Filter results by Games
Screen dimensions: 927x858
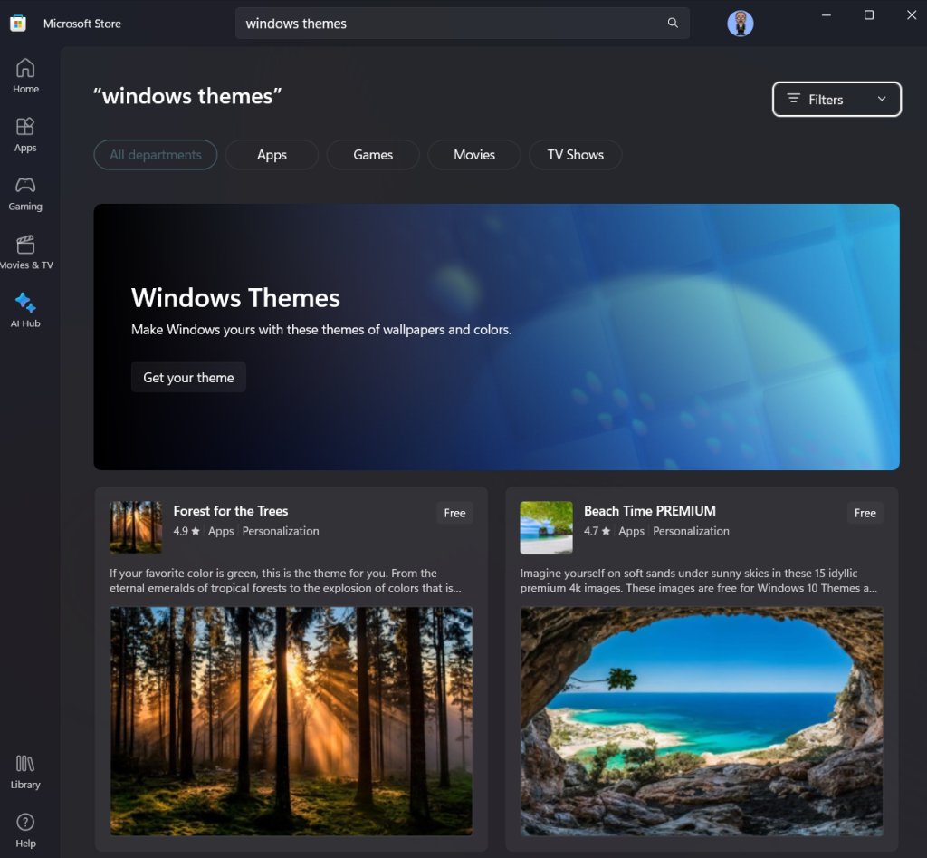tap(373, 155)
